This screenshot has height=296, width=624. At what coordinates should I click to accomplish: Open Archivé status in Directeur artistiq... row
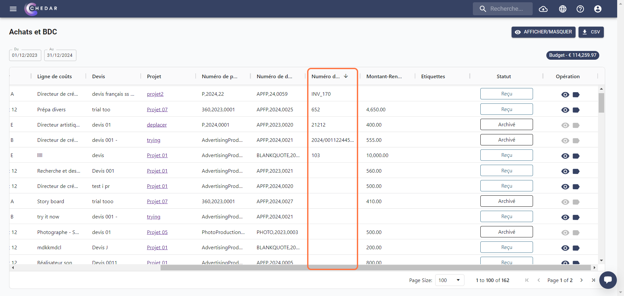point(507,125)
